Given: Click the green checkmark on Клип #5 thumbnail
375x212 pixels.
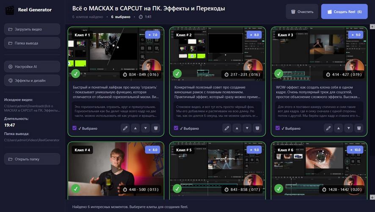Looking at the screenshot, I should pyautogui.click(x=177, y=189).
